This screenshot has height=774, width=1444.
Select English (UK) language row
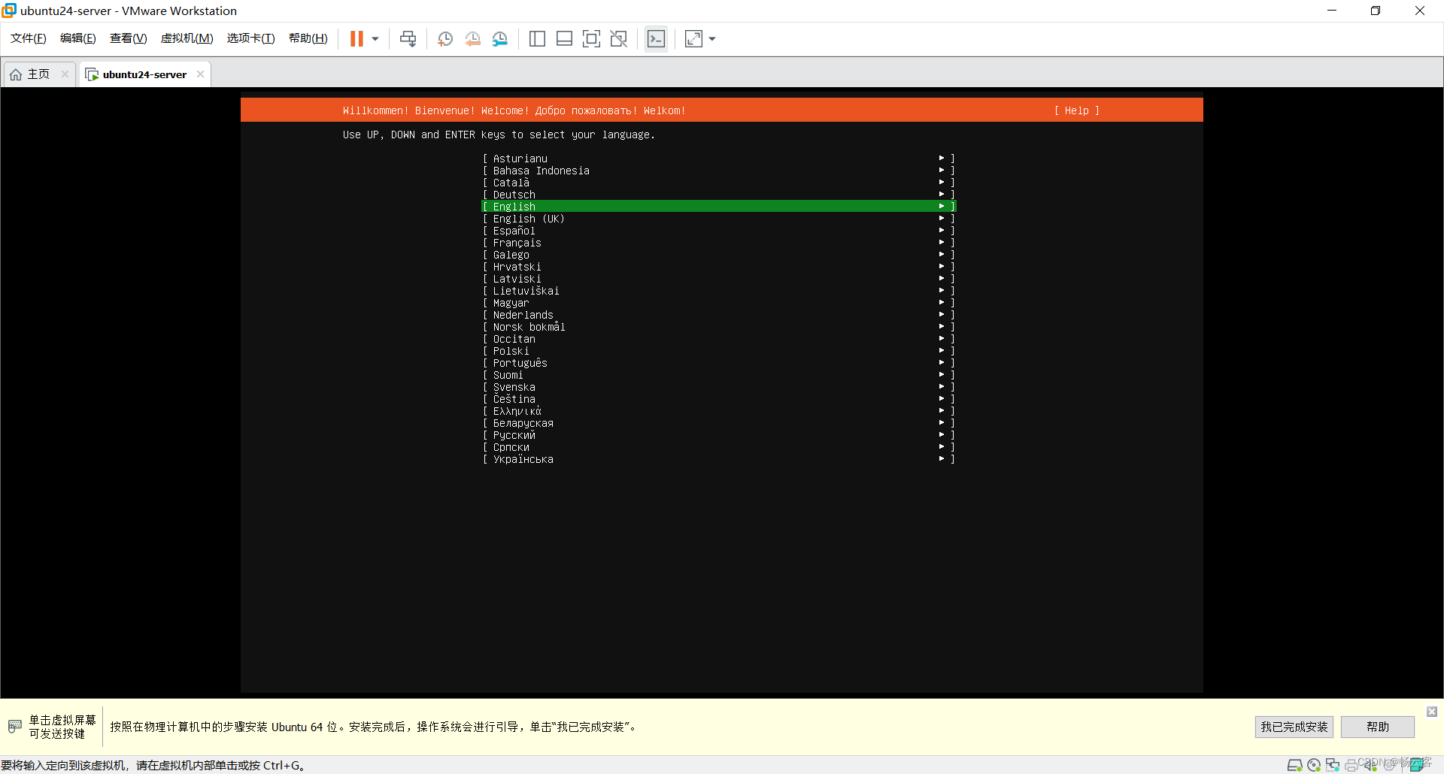718,219
